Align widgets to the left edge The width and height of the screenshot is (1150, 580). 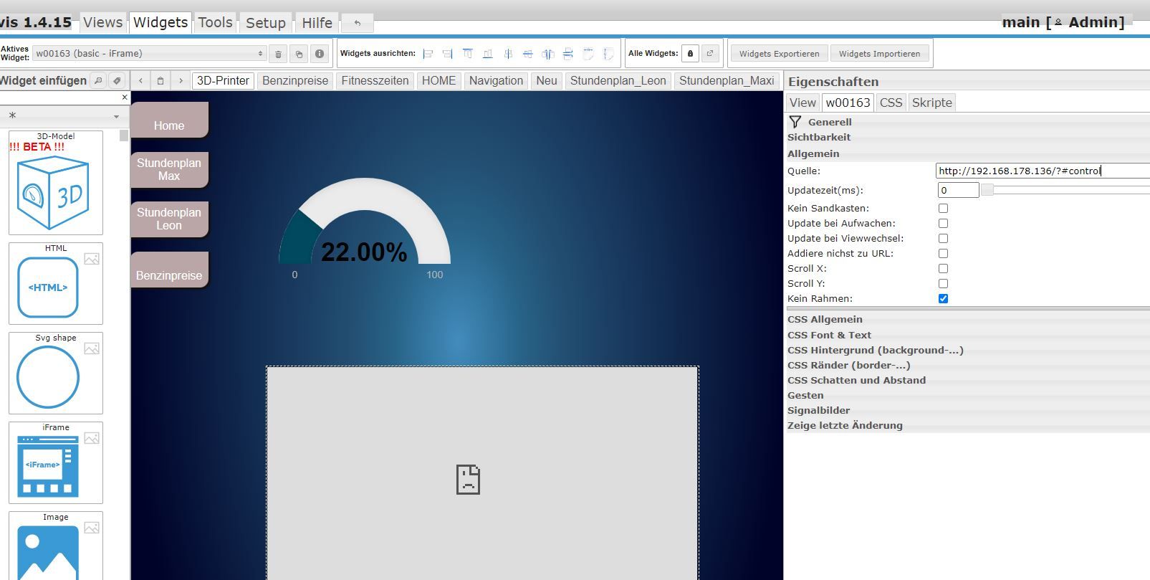click(x=428, y=54)
